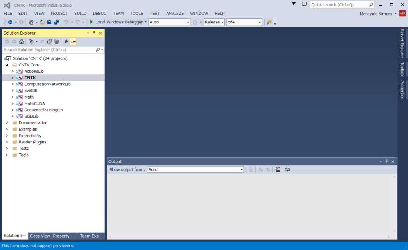This screenshot has width=408, height=250.
Task: Select Solution 'CNTK' (24 projects) root node
Action: tap(40, 58)
